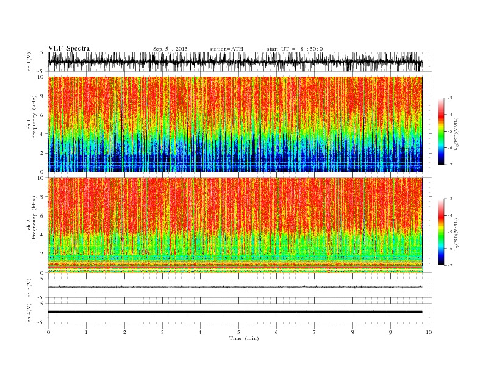Click the time axis tick label '0'
This screenshot has width=483, height=373.
48,332
